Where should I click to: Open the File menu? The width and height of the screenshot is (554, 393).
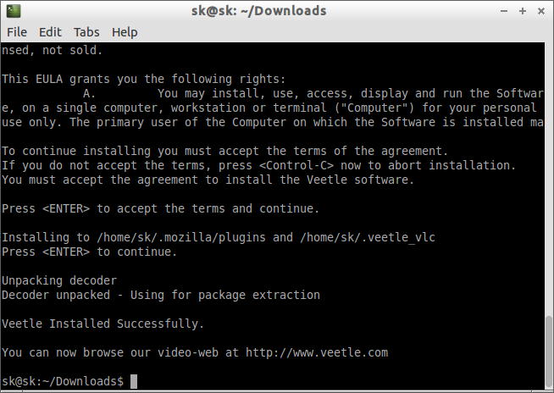click(x=17, y=32)
